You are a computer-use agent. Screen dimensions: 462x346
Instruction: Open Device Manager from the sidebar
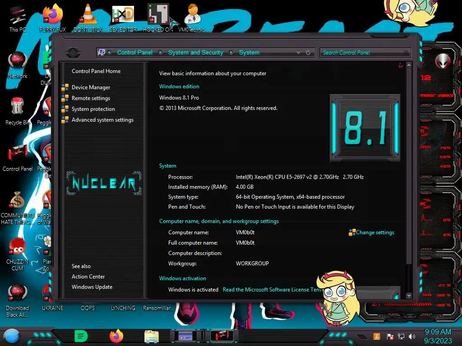pyautogui.click(x=91, y=87)
